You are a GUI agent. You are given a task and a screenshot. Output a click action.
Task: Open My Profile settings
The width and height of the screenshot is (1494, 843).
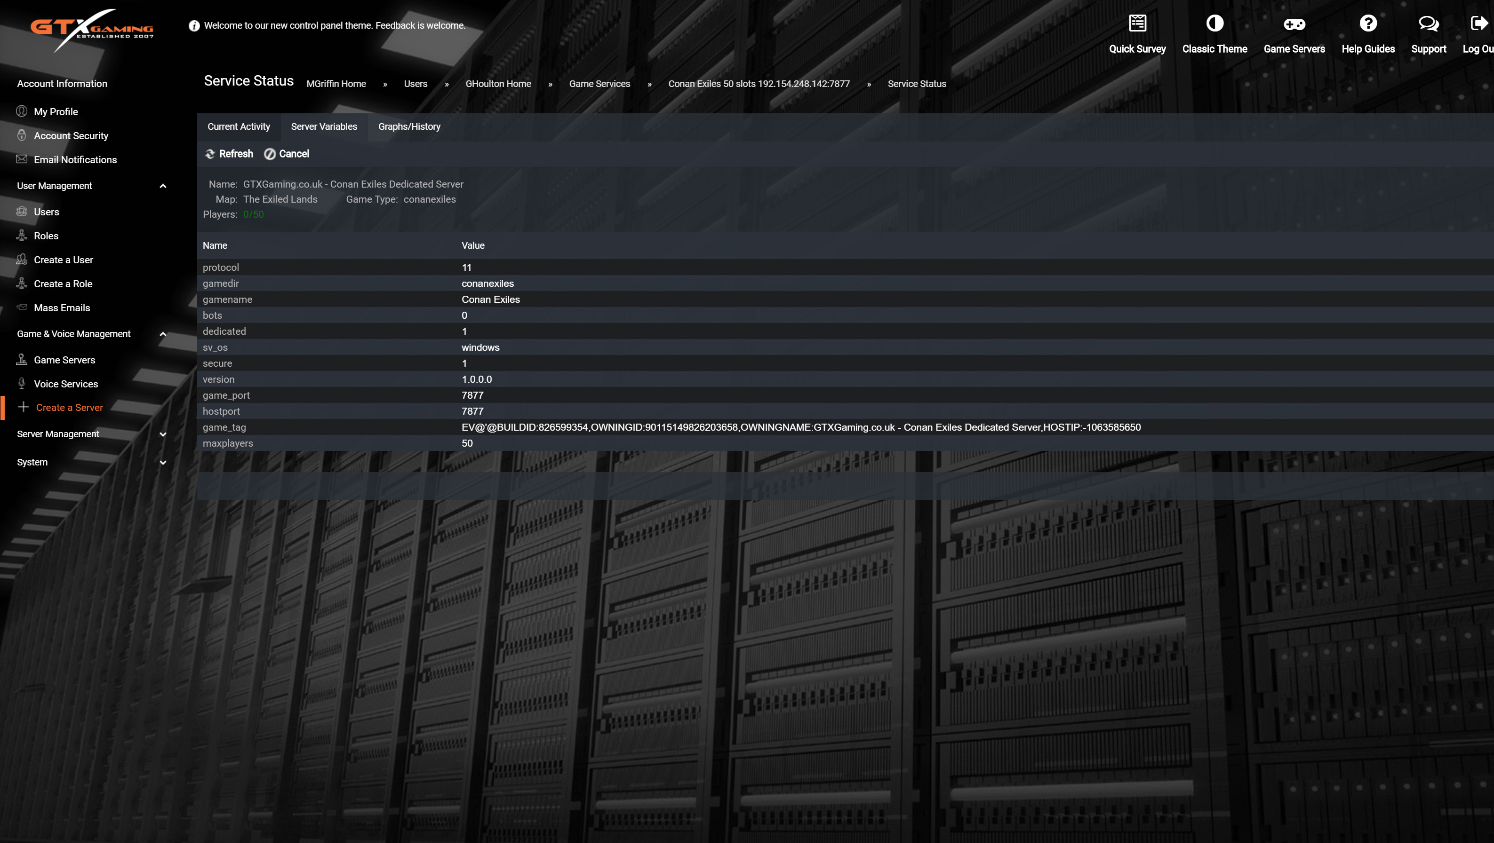(56, 111)
